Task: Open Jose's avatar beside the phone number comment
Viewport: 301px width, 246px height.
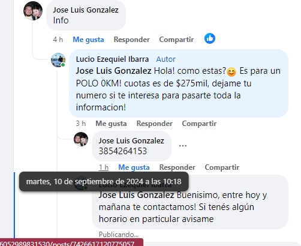Action: pos(81,139)
